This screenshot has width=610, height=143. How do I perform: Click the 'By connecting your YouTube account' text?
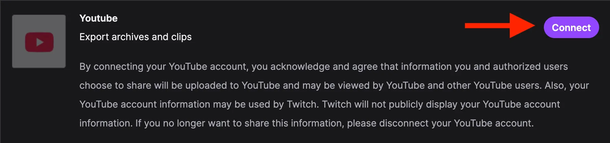tap(164, 66)
